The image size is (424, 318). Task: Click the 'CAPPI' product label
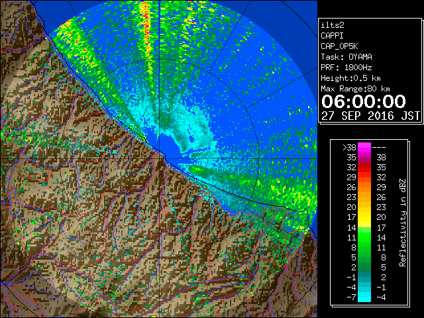pyautogui.click(x=332, y=36)
